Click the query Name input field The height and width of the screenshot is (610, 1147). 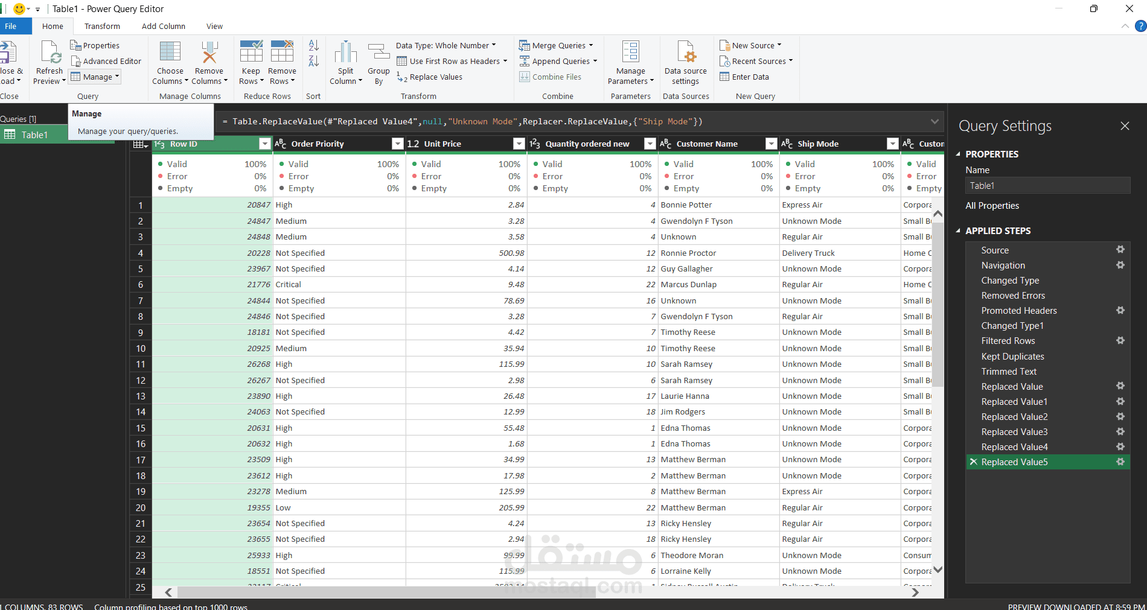1047,186
